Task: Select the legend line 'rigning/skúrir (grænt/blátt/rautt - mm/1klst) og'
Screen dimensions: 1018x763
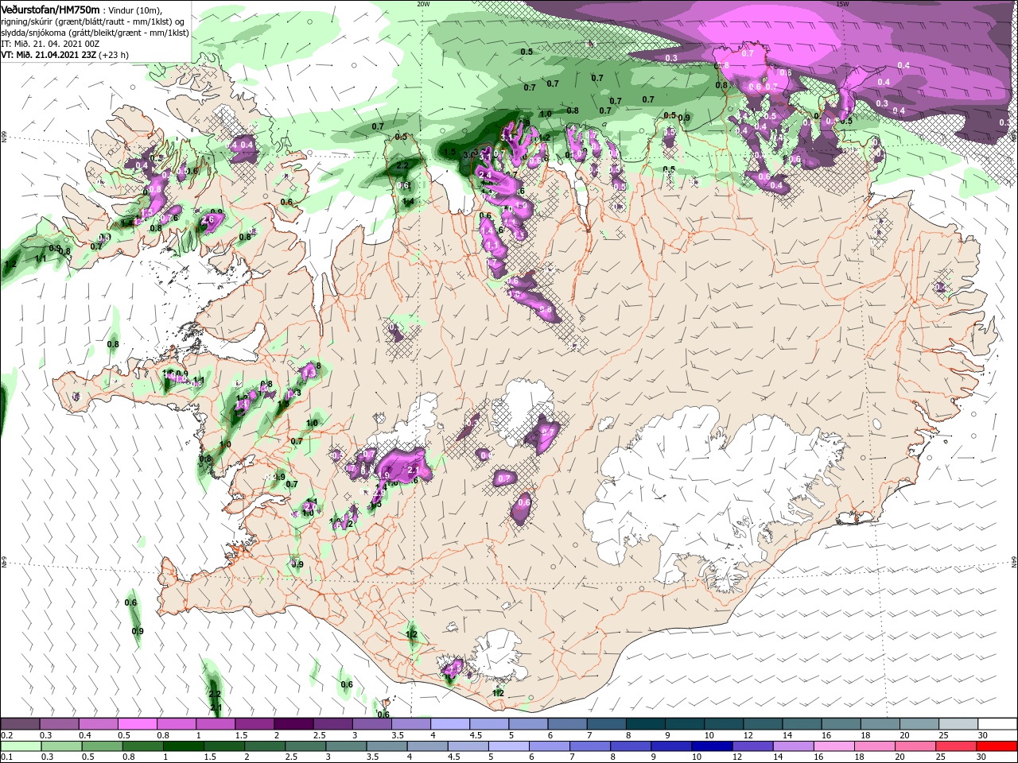Action: 93,21
